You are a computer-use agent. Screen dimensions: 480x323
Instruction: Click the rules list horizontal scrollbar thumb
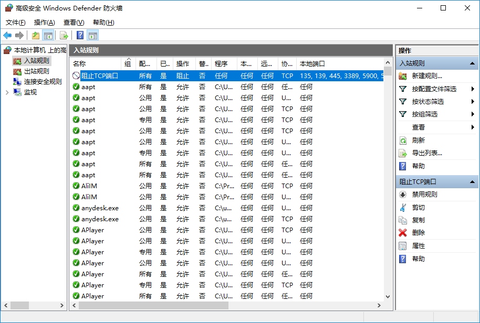coord(153,305)
